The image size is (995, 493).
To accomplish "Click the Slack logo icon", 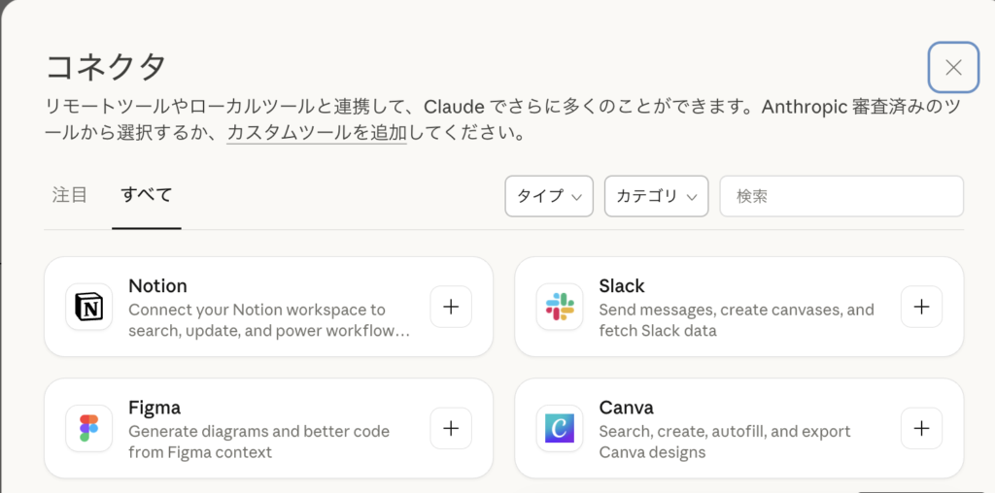I will (560, 308).
